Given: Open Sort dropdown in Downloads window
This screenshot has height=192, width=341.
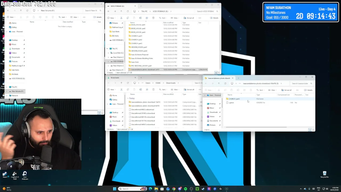Looking at the screenshot, I should pos(163,89).
